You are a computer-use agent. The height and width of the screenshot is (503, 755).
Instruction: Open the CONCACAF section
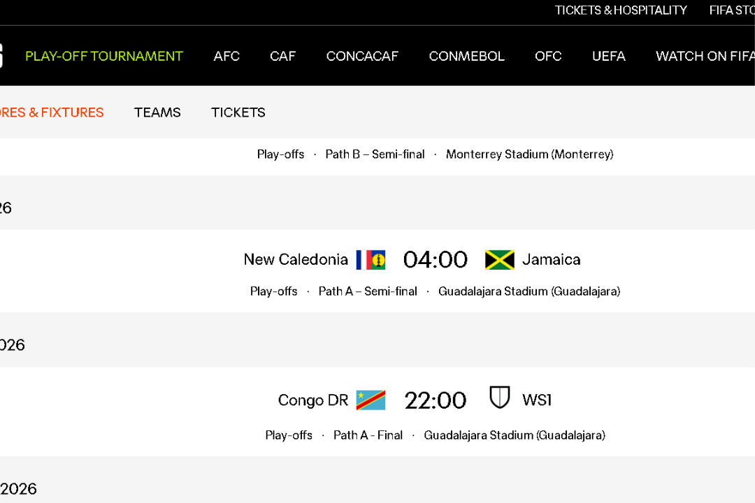point(362,57)
